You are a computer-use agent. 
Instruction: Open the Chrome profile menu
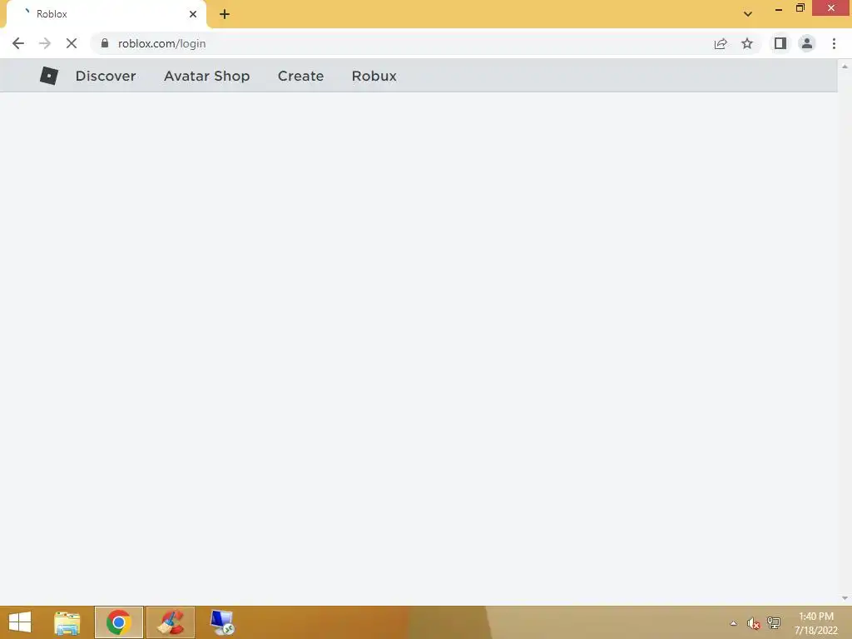click(807, 43)
